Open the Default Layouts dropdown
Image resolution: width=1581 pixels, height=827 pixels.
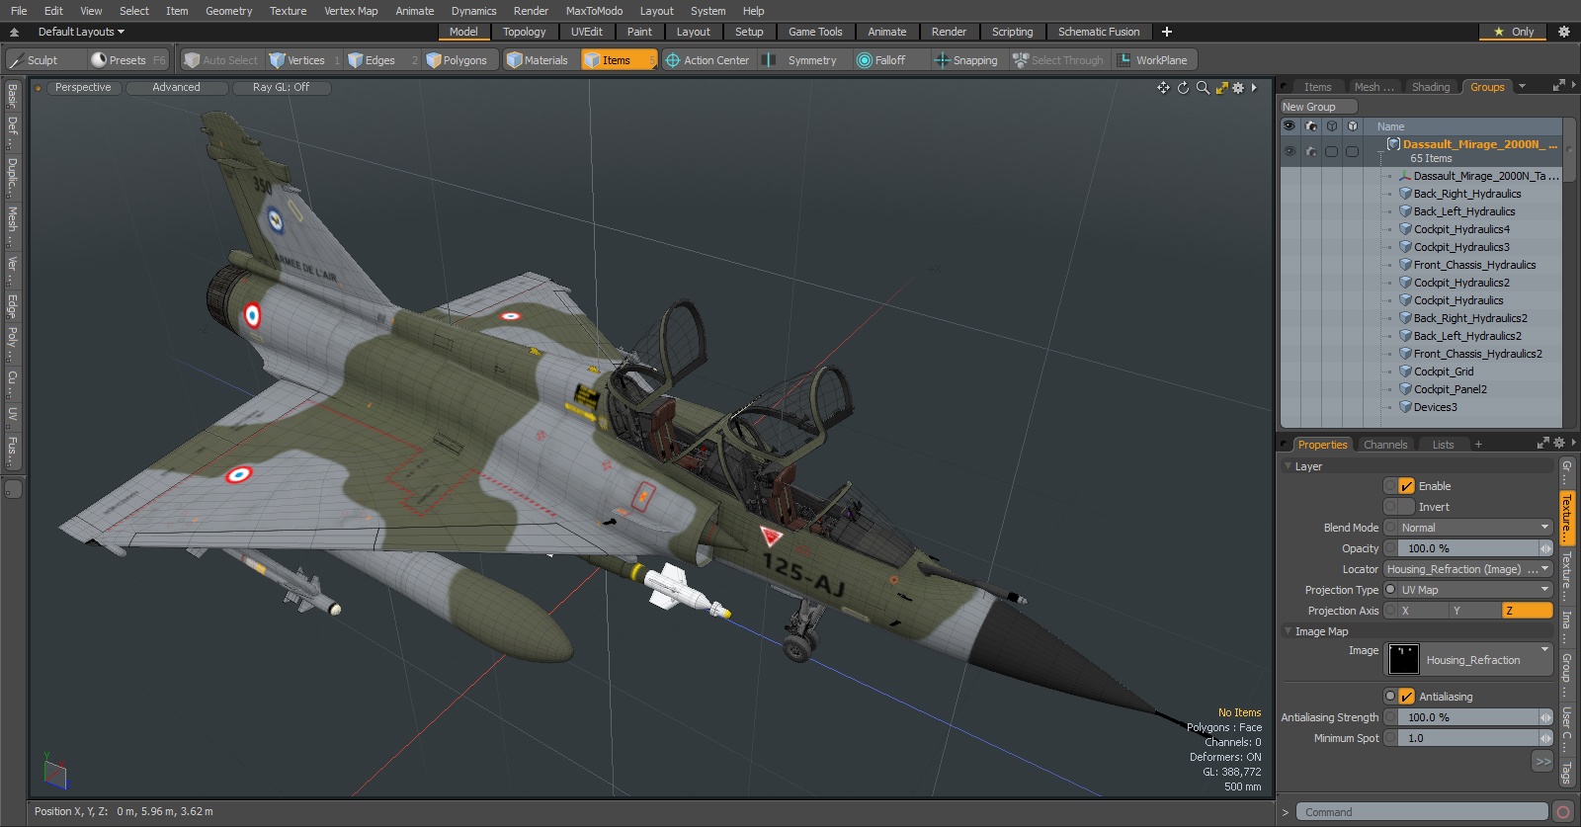coord(81,32)
